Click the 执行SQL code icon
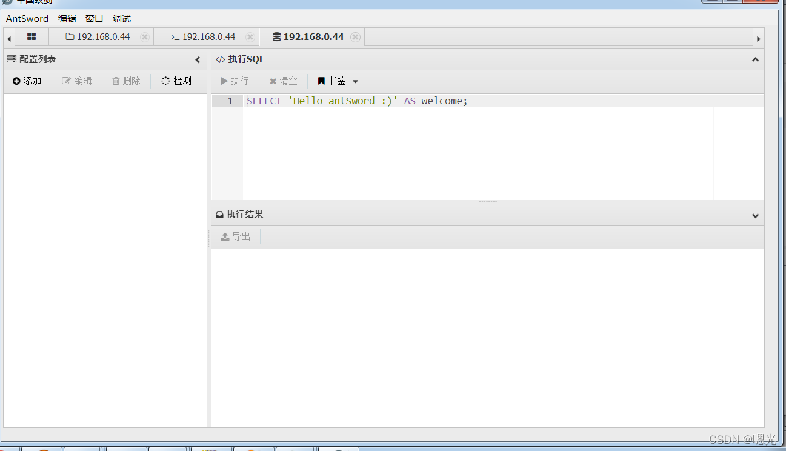786x451 pixels. click(221, 59)
